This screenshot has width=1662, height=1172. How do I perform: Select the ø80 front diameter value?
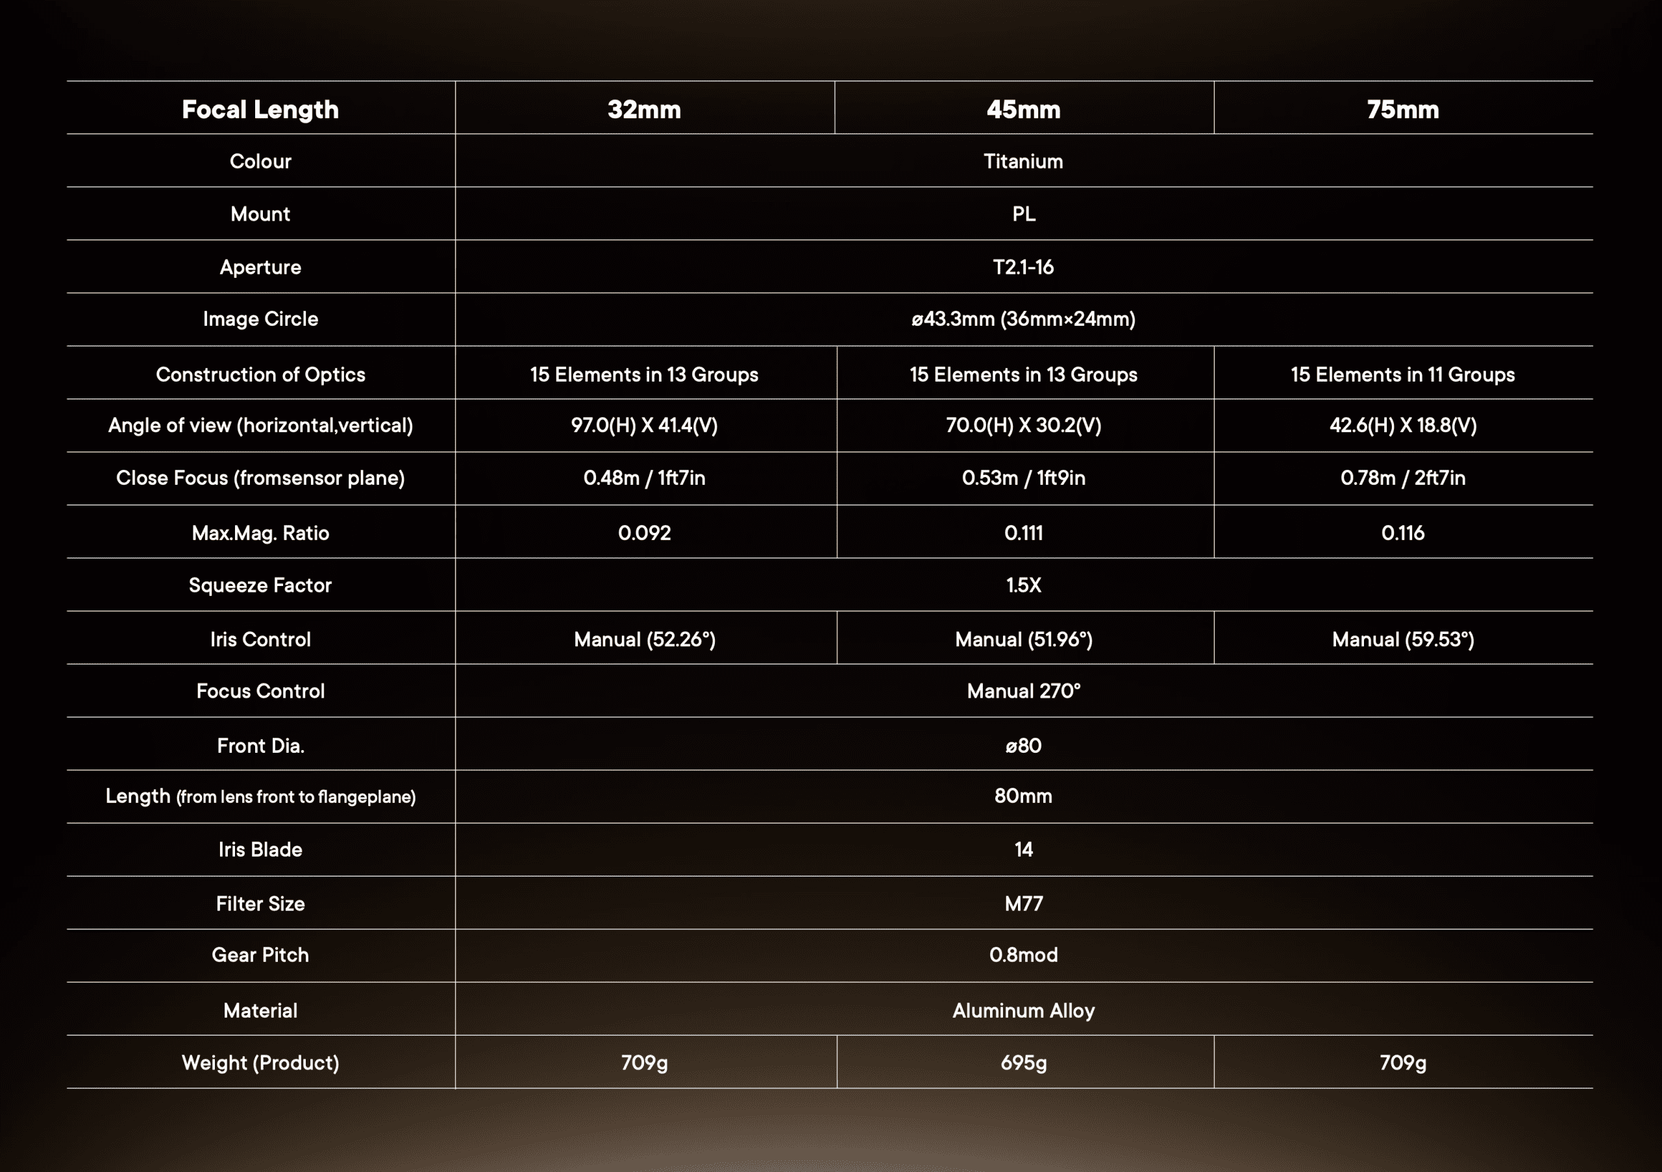(x=1023, y=746)
